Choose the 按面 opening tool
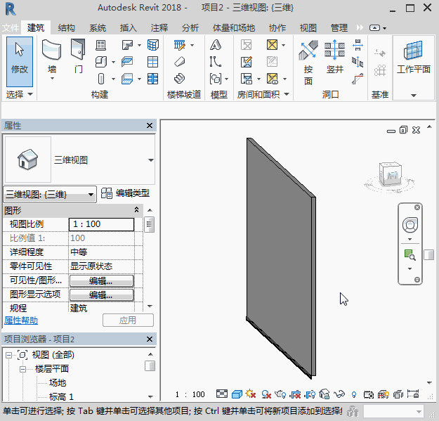The height and width of the screenshot is (421, 439). [308, 60]
